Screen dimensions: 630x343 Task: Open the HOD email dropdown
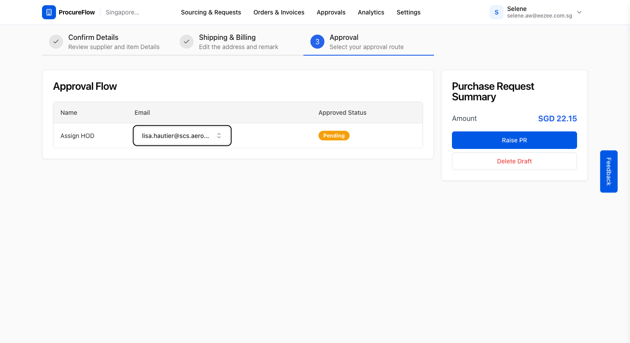(182, 136)
